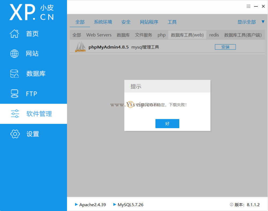Open the 数据库 sidebar section
The image size is (268, 211).
tap(33, 74)
